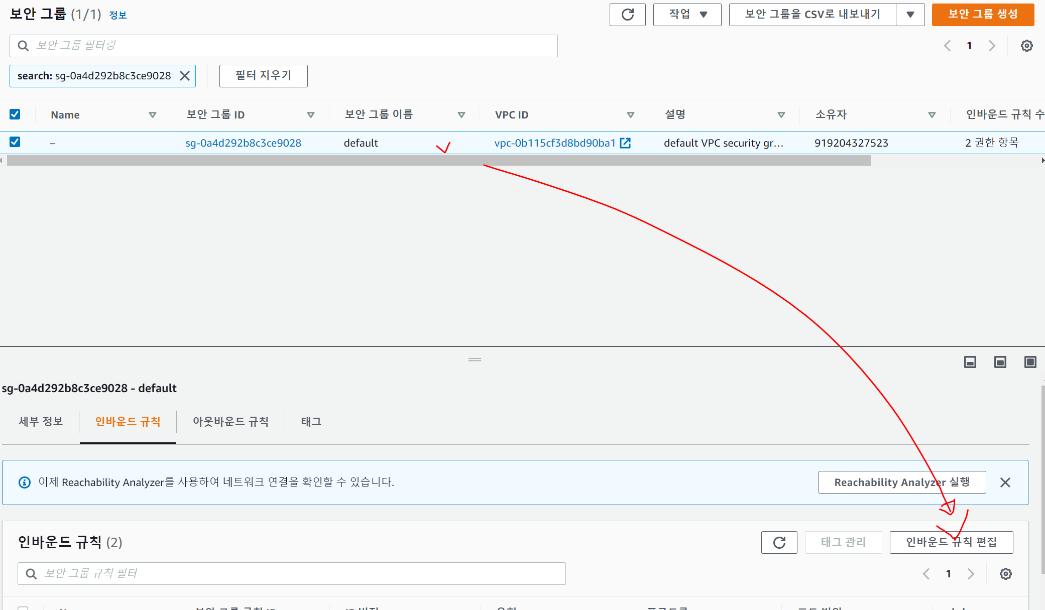Open the sg-0a4d292b8c3ce9028 link
This screenshot has height=610, width=1045.
click(243, 143)
